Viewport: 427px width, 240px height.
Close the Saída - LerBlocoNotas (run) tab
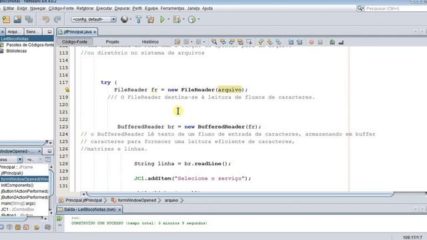tap(119, 209)
